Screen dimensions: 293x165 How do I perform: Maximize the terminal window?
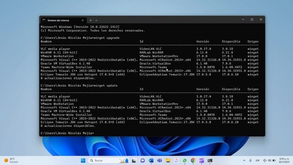(252, 19)
